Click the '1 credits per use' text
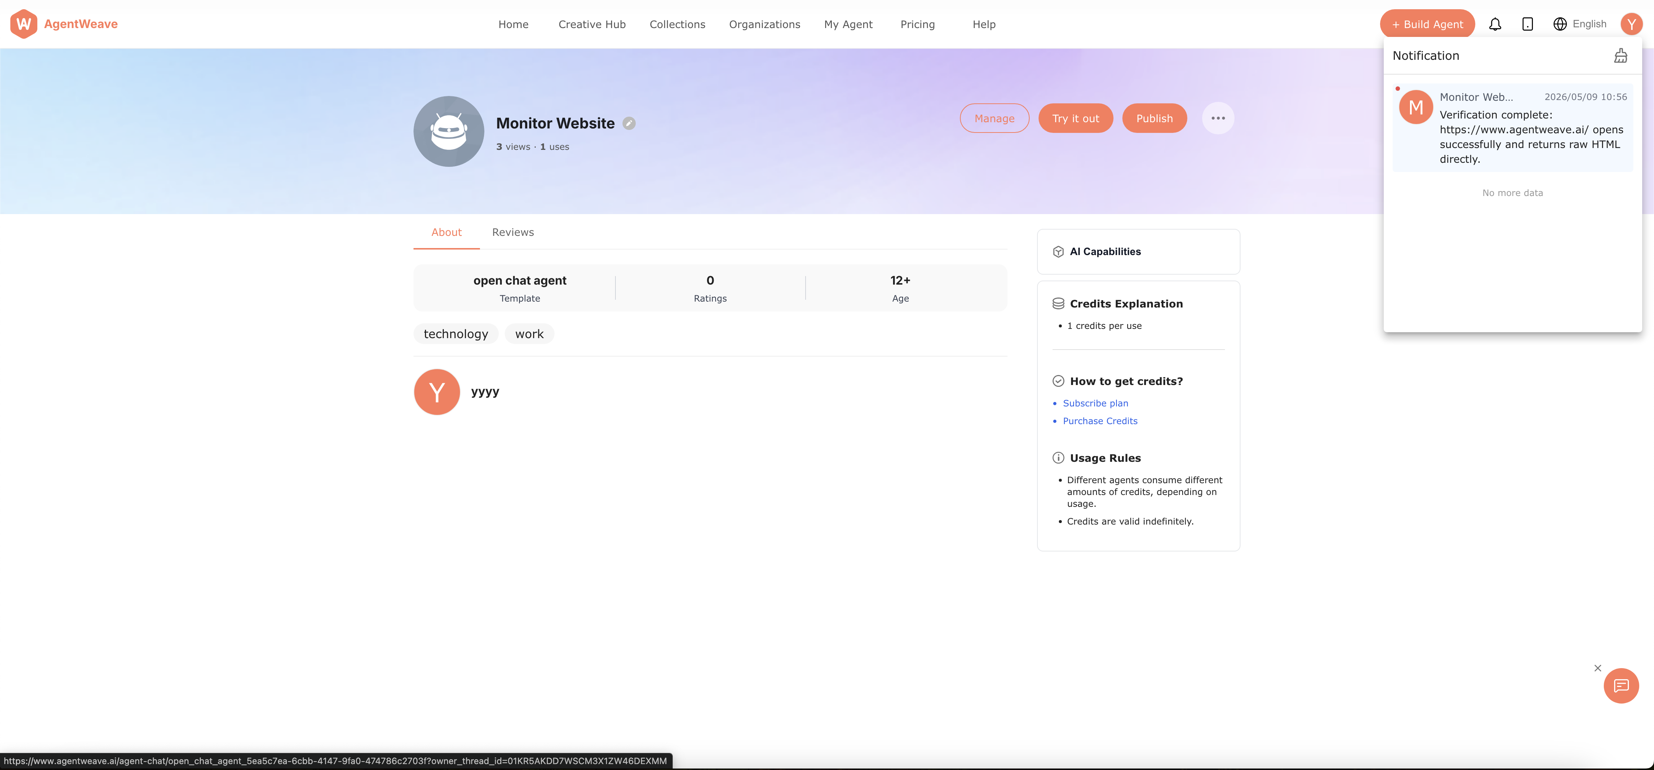Screen dimensions: 1654x770 coord(1104,326)
